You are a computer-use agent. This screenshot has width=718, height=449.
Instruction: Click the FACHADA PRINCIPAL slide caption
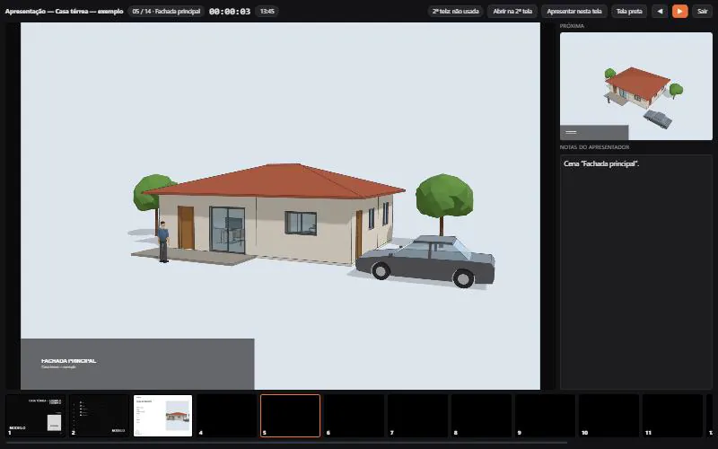(69, 361)
